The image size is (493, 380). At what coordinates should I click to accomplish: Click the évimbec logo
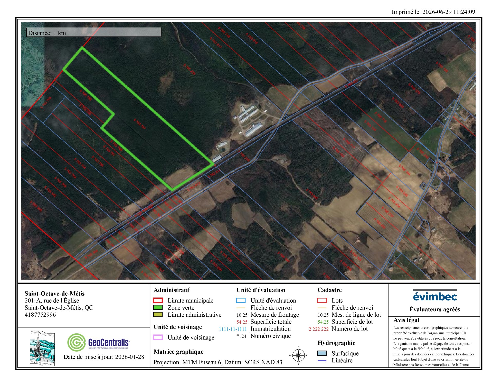(435, 295)
